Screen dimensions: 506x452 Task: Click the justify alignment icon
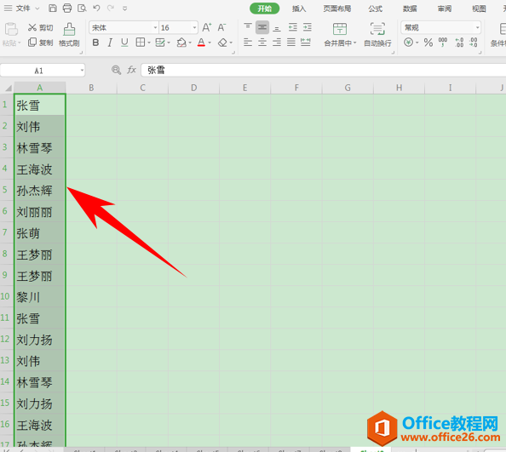coord(291,43)
